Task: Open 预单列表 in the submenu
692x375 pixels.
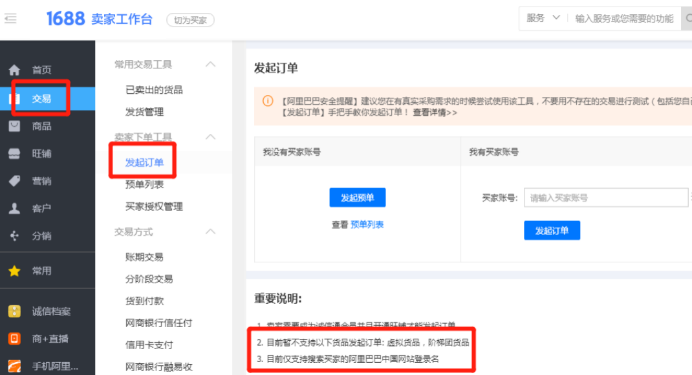Action: pyautogui.click(x=144, y=184)
